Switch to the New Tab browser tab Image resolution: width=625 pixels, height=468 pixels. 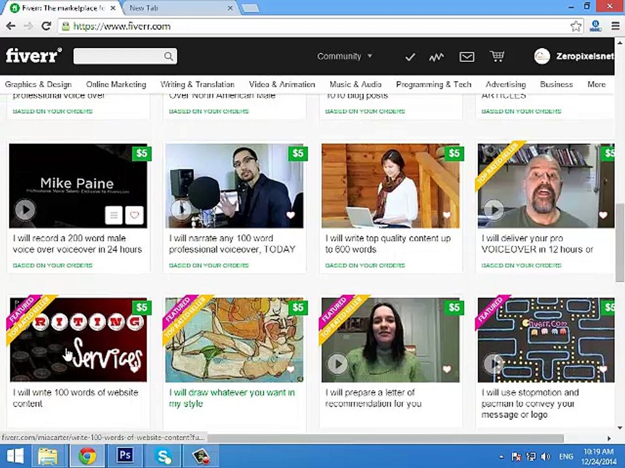coord(175,8)
